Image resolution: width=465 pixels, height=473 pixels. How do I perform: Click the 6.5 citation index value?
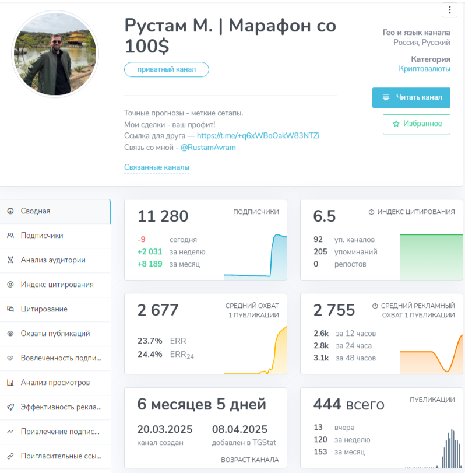[324, 216]
